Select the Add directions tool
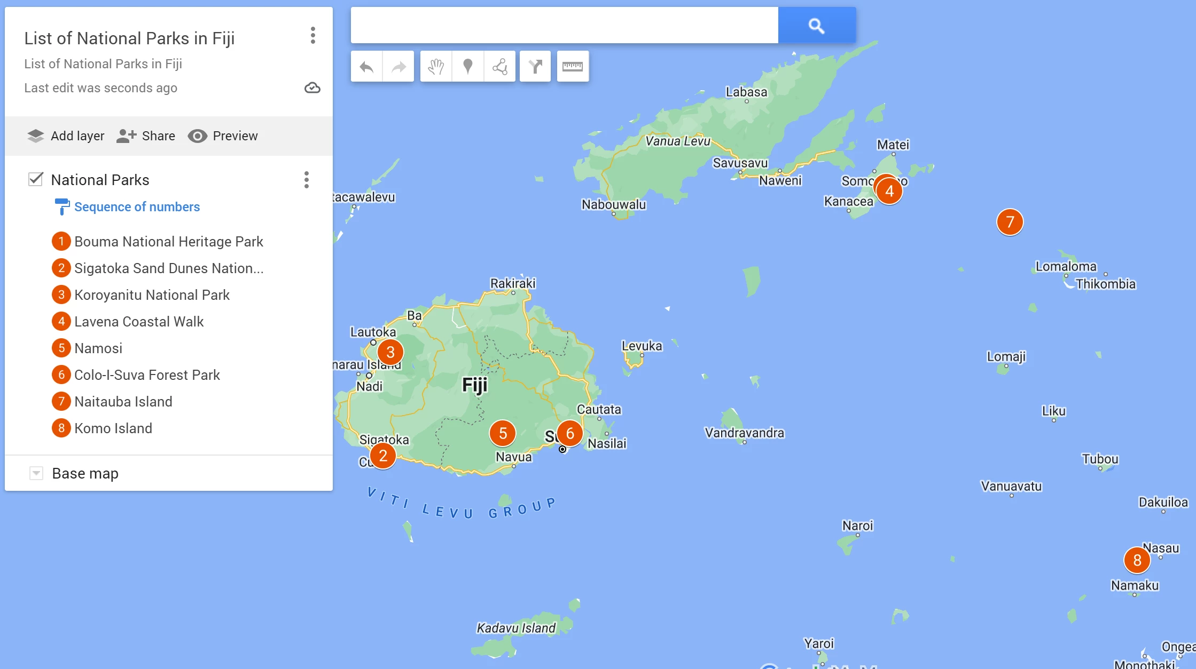 [535, 67]
